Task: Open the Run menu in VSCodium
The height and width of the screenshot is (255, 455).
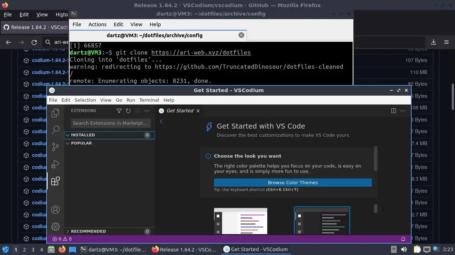Action: coord(130,100)
